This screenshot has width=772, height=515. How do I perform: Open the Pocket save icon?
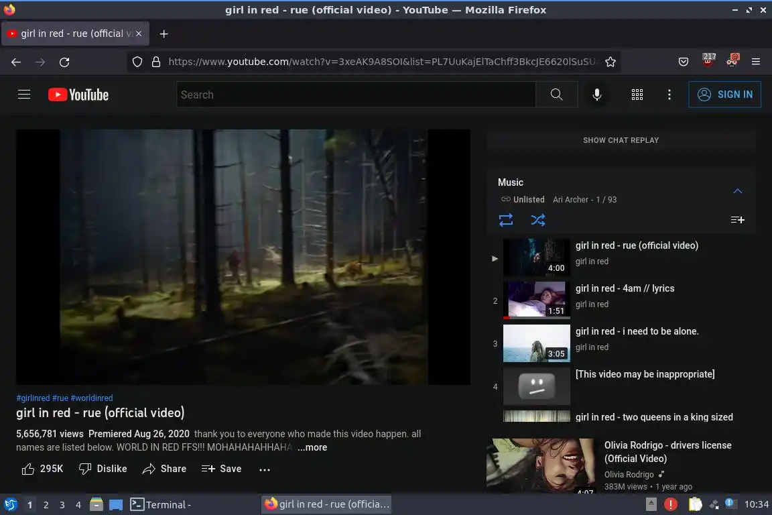click(x=684, y=62)
